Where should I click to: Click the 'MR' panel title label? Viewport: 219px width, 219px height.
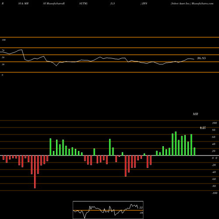(195, 114)
